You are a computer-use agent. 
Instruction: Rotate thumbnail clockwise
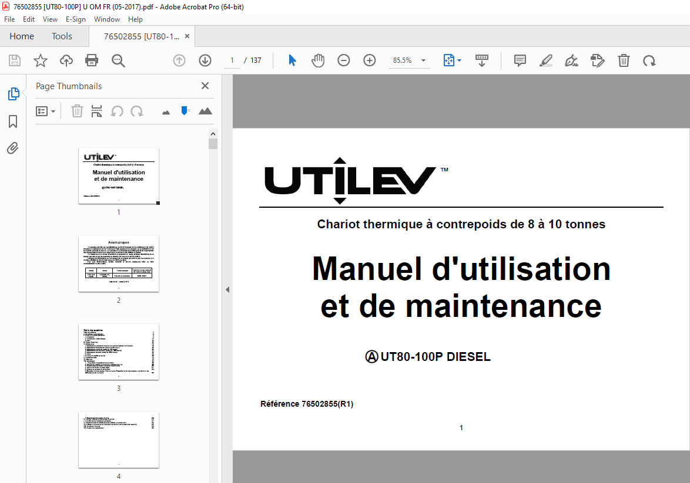tap(137, 111)
